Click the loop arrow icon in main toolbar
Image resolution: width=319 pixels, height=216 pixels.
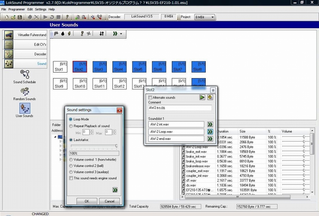52,17
